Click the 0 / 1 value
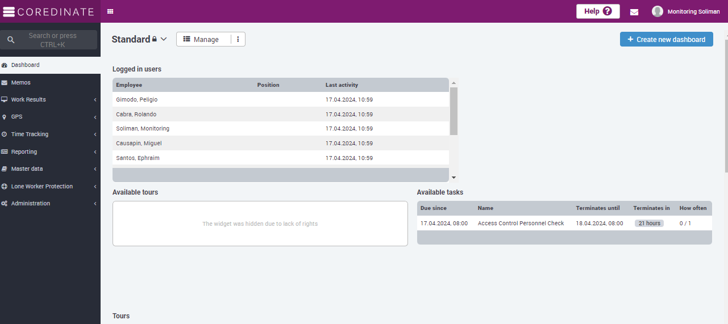This screenshot has width=728, height=324. [x=685, y=224]
